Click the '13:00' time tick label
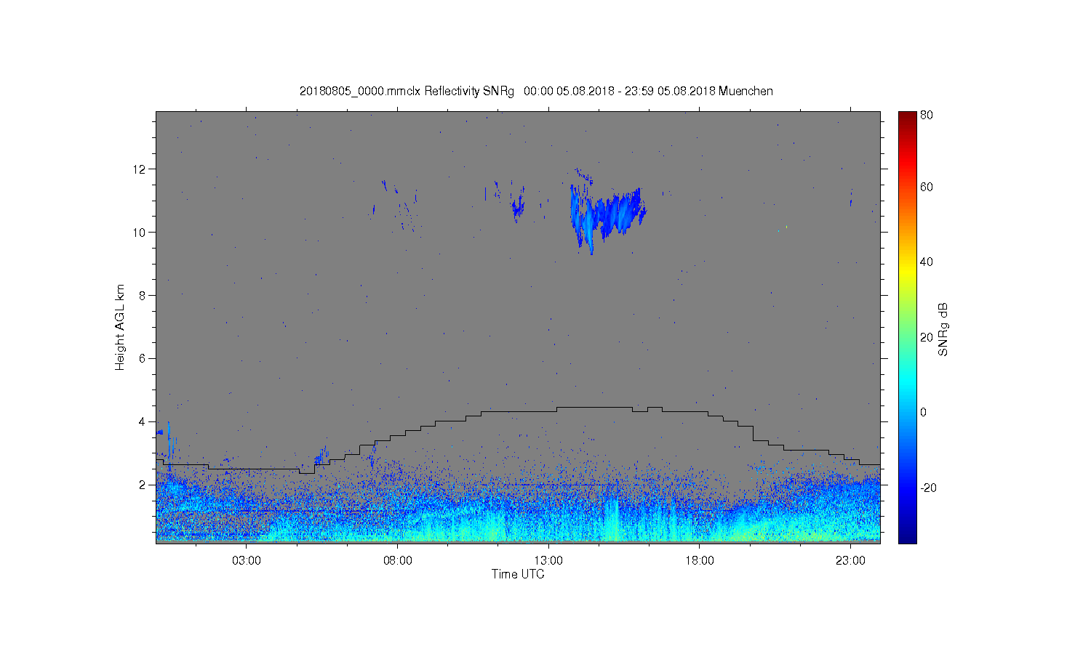The height and width of the screenshot is (654, 1091). pos(548,561)
